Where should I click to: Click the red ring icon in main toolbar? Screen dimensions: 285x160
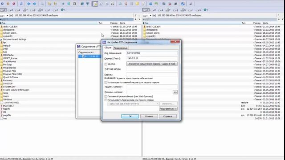[14, 4]
